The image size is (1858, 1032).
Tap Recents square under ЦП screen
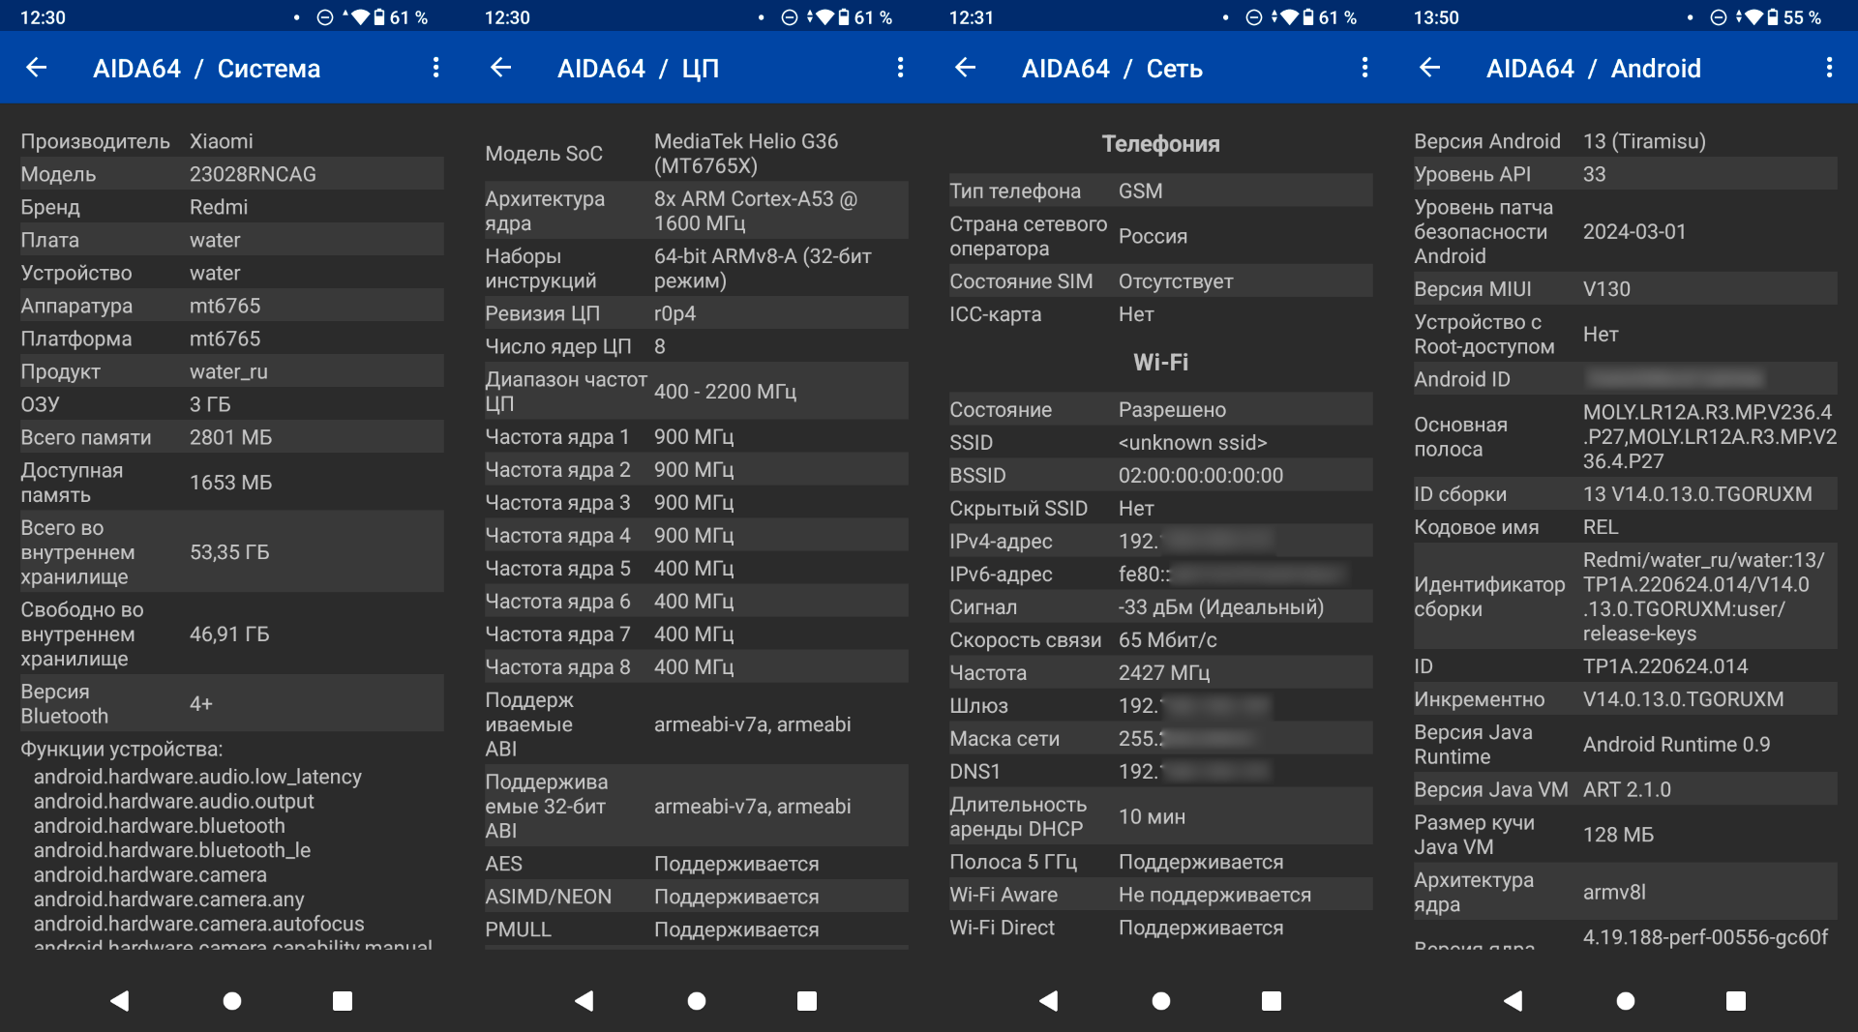[x=807, y=1001]
